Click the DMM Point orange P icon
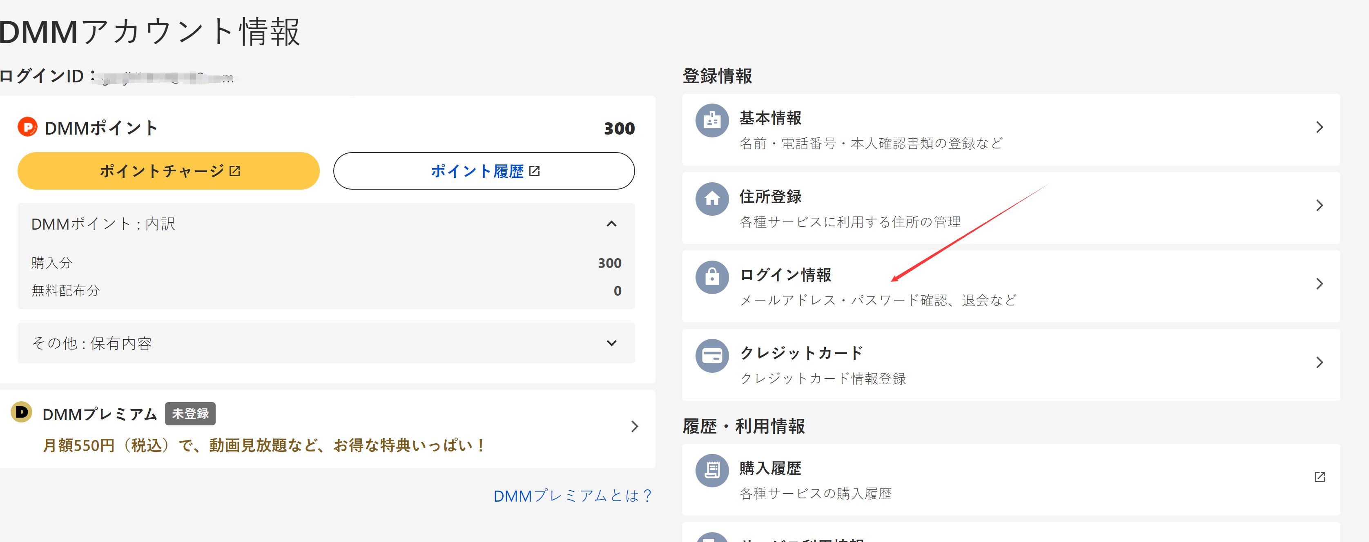The height and width of the screenshot is (542, 1369). (x=28, y=127)
